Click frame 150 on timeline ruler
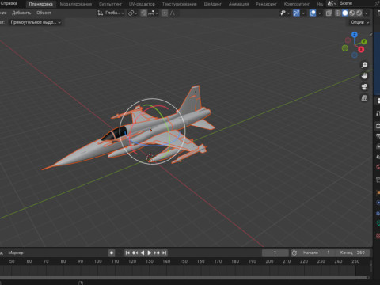This screenshot has height=285, width=380. [184, 261]
